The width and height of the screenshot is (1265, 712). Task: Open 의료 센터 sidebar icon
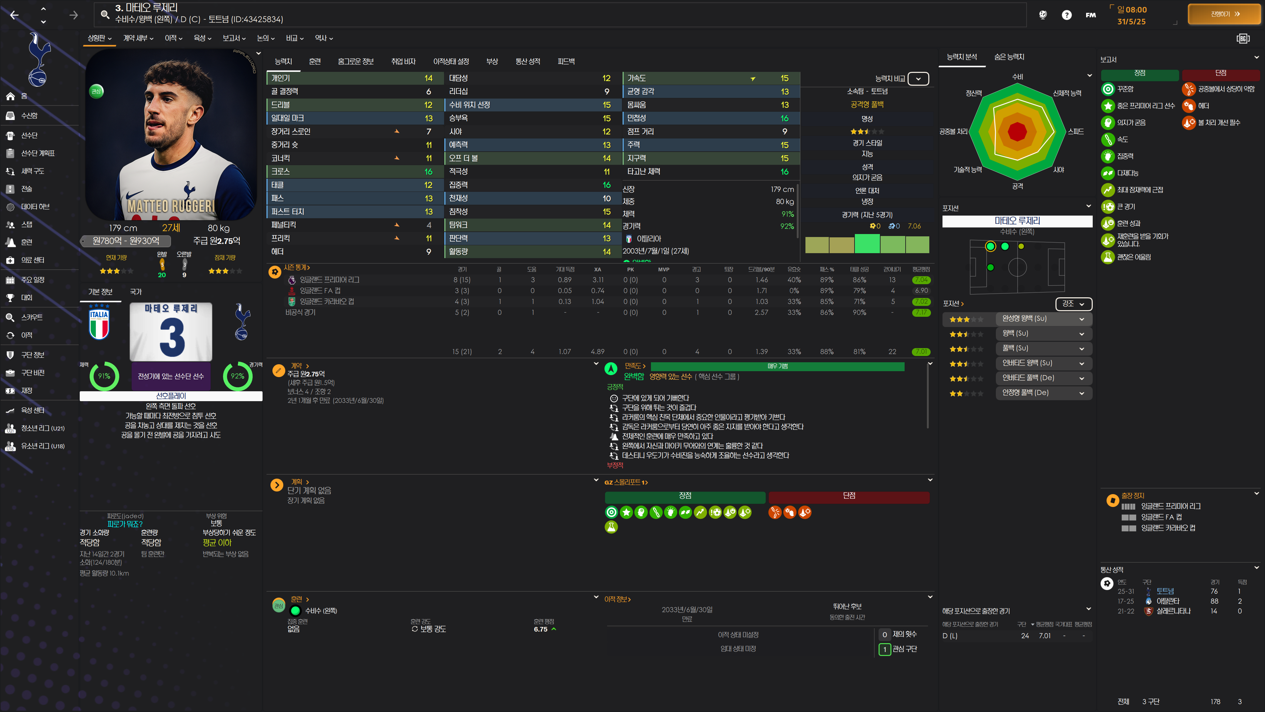click(10, 260)
